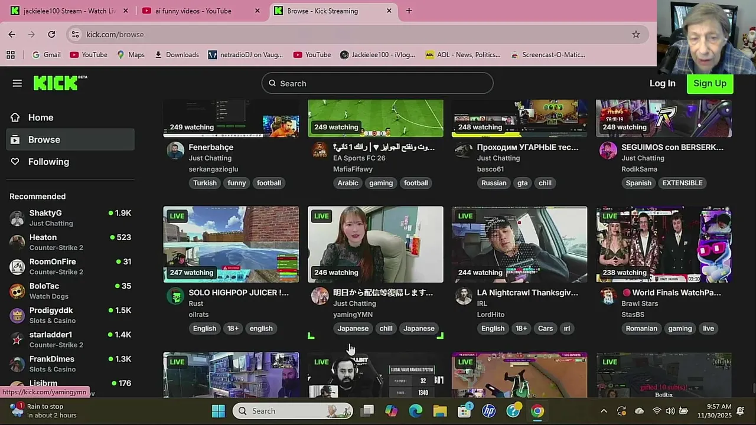The image size is (756, 425).
Task: Click StasBS streamer avatar
Action: click(608, 296)
